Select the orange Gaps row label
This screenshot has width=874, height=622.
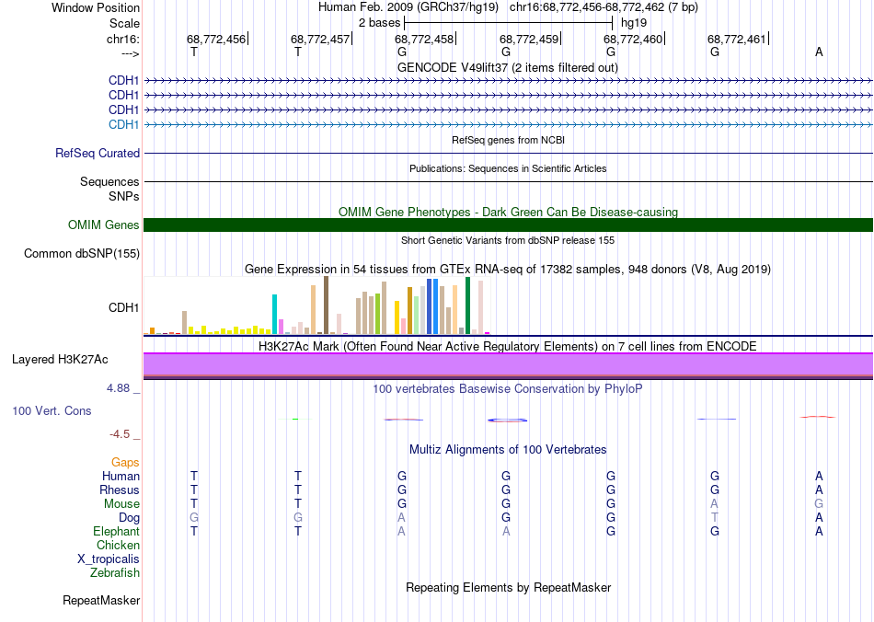coord(125,463)
